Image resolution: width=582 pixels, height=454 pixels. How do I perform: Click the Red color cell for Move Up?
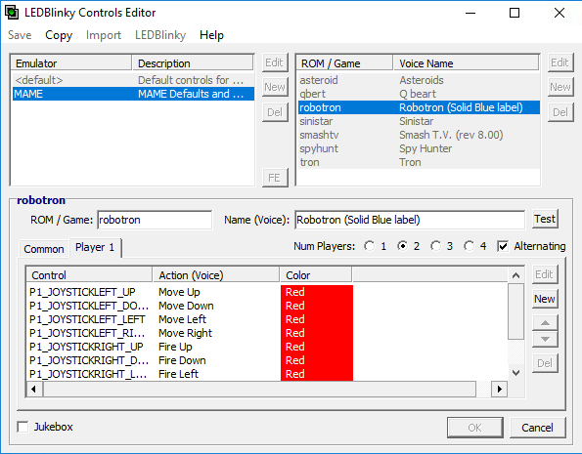click(x=317, y=292)
